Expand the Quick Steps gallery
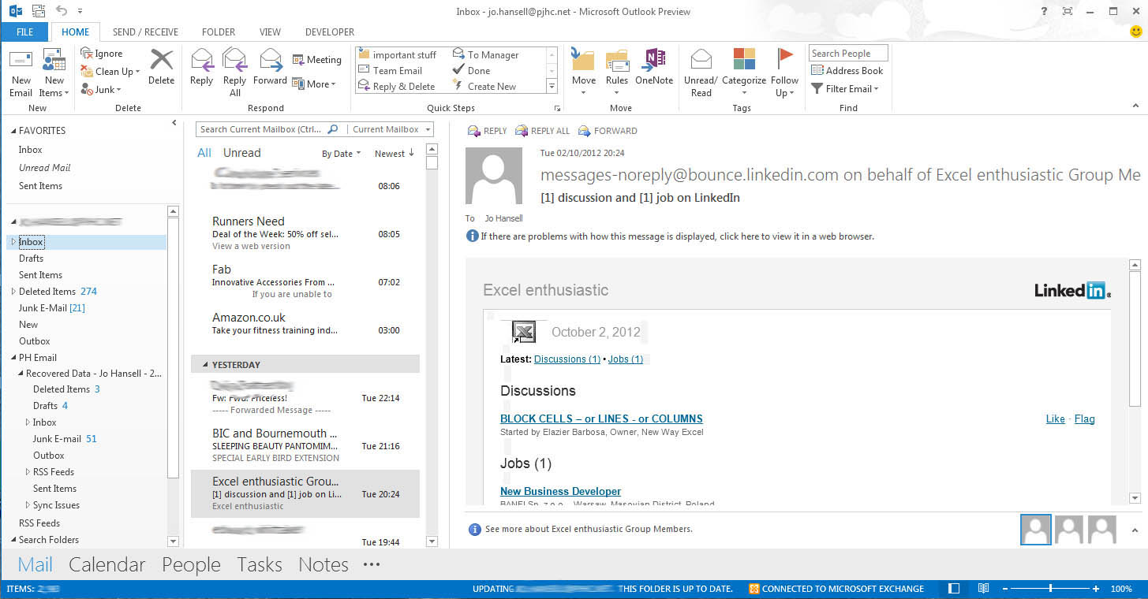 tap(552, 86)
